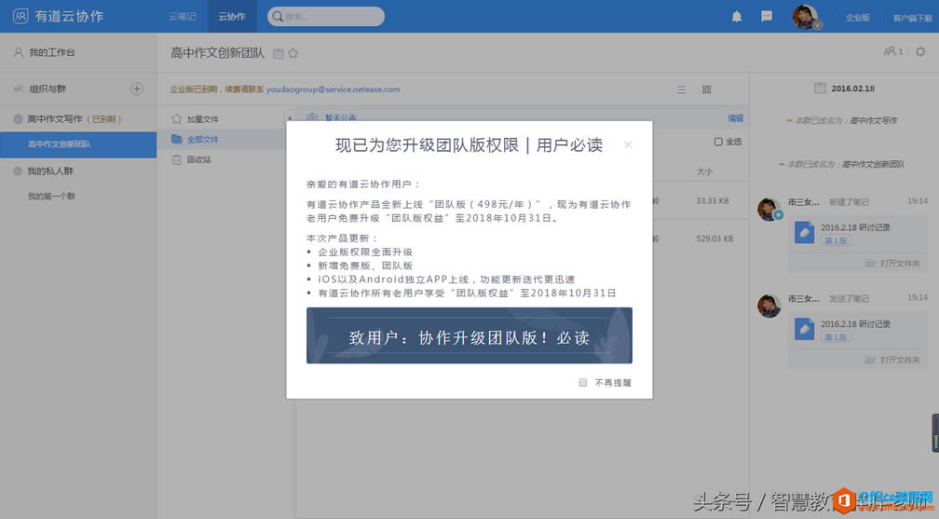Open the 客户端下载 link
This screenshot has height=519, width=939.
(x=913, y=18)
